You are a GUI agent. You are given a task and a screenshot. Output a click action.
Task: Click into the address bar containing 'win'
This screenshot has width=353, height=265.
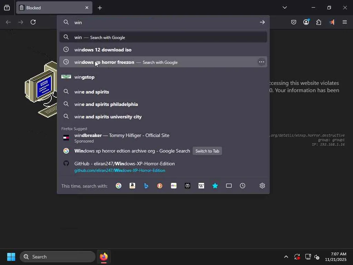163,22
